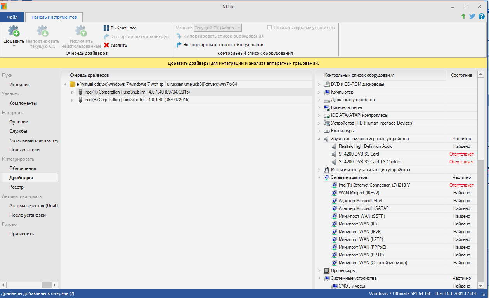Collapse Системные устройства category
This screenshot has height=298, width=489.
pyautogui.click(x=319, y=278)
